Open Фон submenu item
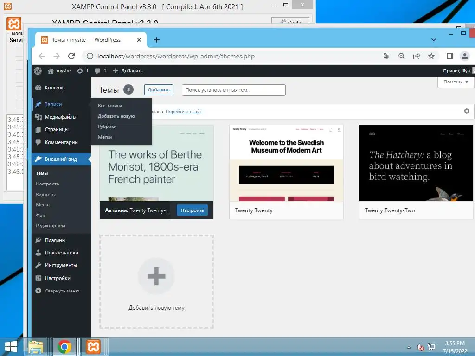Viewport: 475px width, 356px height. coord(40,215)
